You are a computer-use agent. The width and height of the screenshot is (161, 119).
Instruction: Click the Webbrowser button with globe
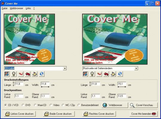click(115, 105)
